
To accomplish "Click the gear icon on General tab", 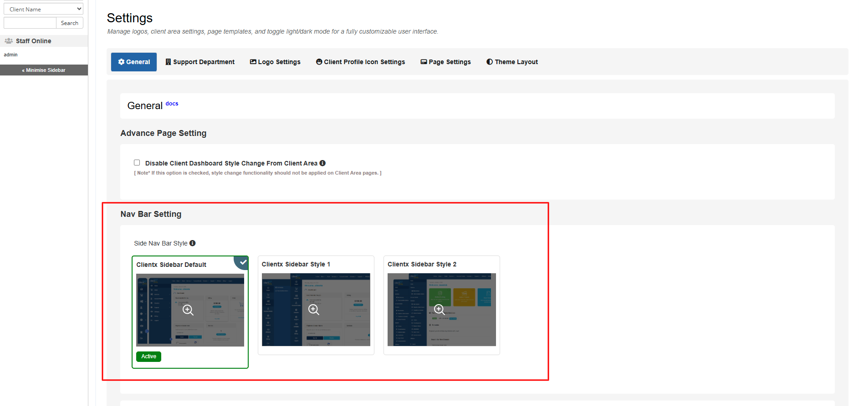I will (121, 62).
